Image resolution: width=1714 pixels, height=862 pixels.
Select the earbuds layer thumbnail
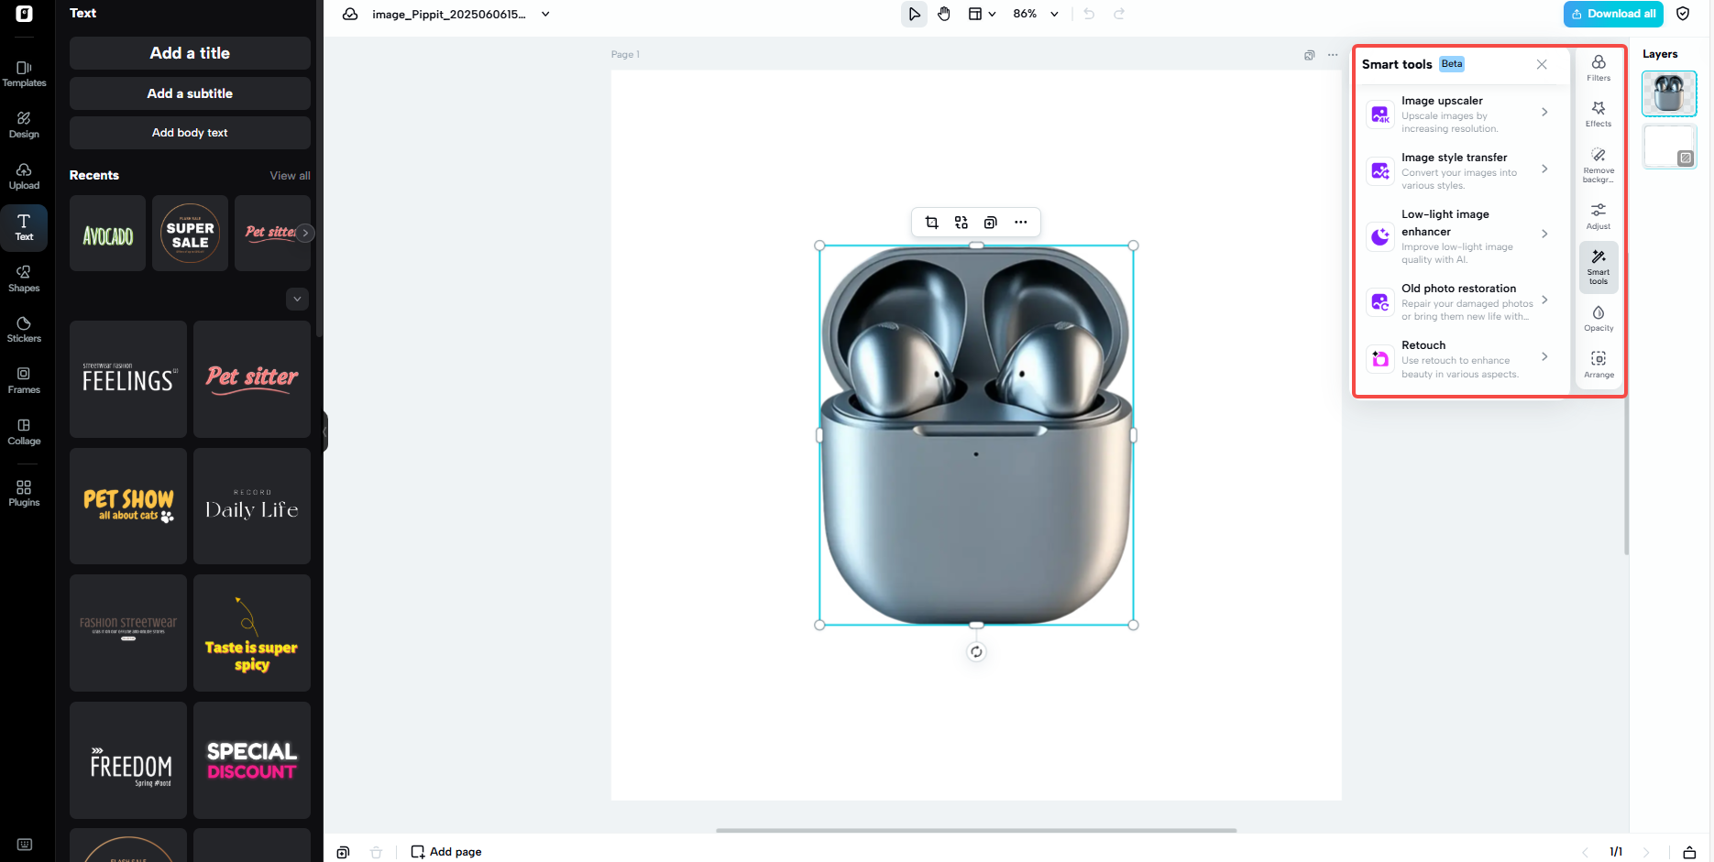1669,93
